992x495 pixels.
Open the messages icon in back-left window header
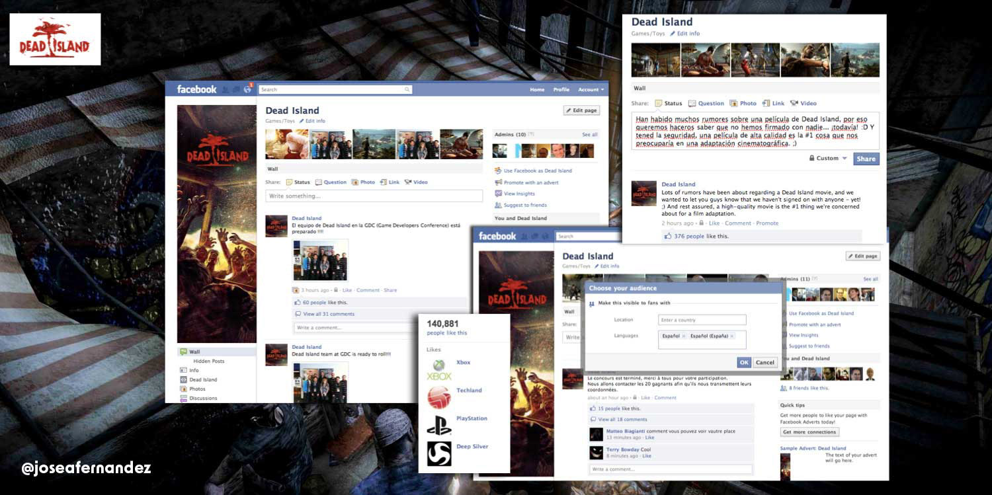[x=237, y=89]
